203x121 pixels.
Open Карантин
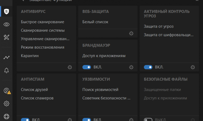click(x=30, y=56)
